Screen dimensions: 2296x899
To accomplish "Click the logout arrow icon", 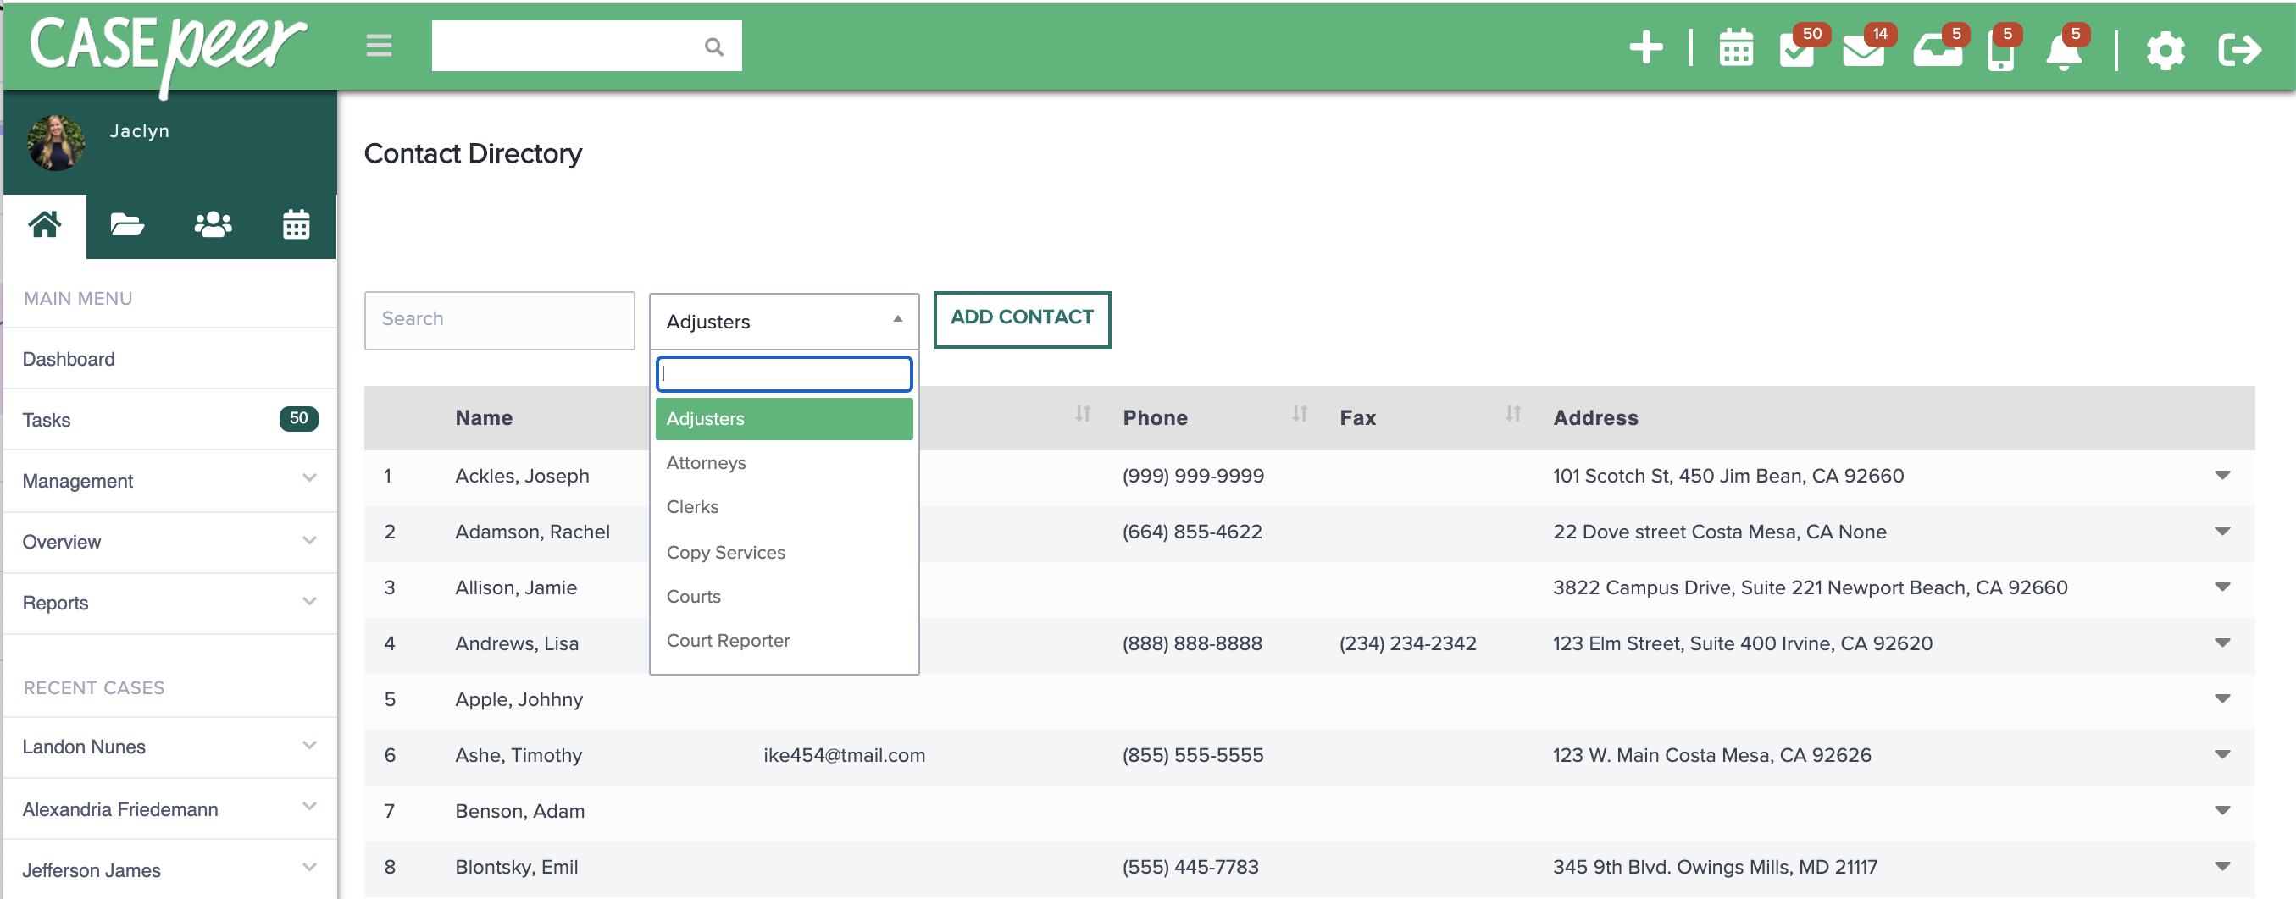I will (2239, 50).
